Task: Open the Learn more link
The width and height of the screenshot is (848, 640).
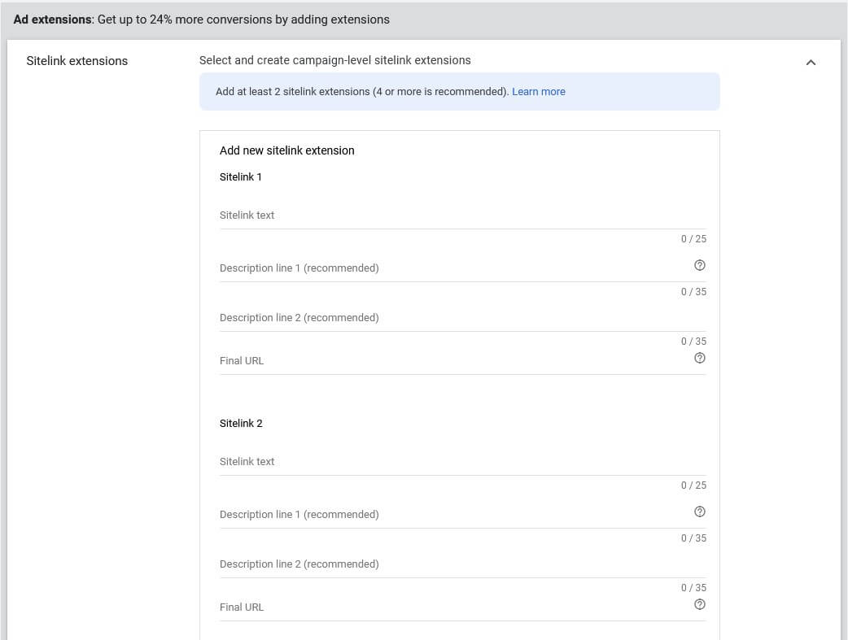Action: (x=538, y=92)
